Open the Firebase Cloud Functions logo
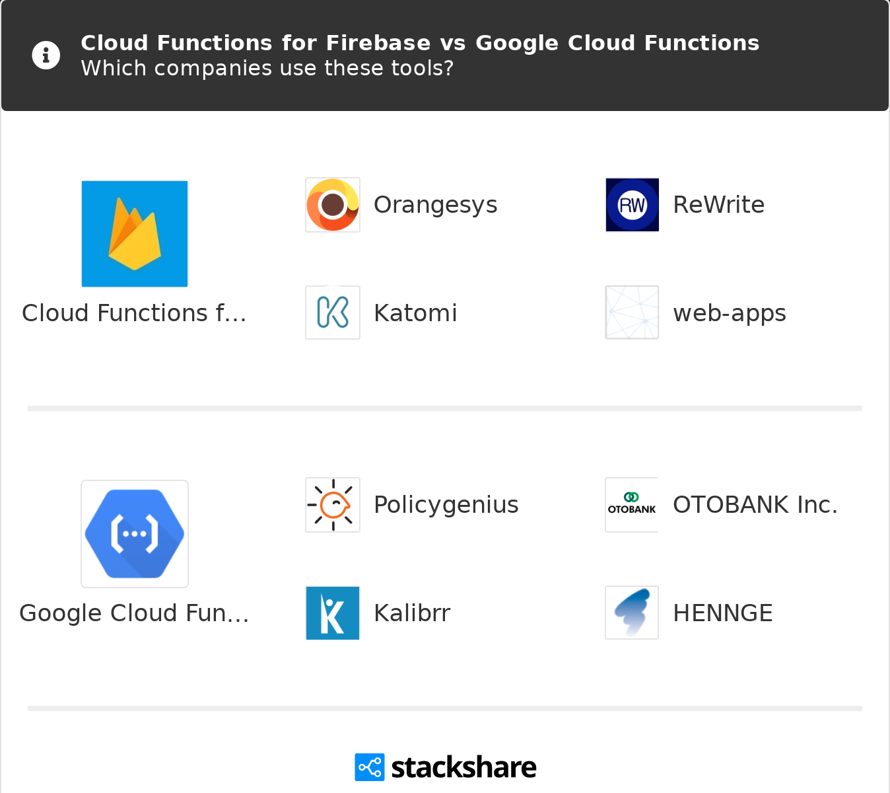The width and height of the screenshot is (890, 793). coord(135,234)
